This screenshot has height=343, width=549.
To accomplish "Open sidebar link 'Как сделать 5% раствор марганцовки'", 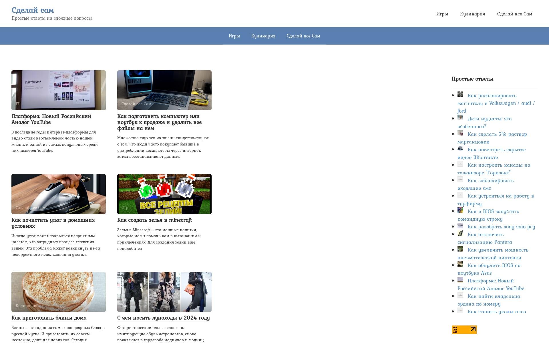I will pos(492,138).
